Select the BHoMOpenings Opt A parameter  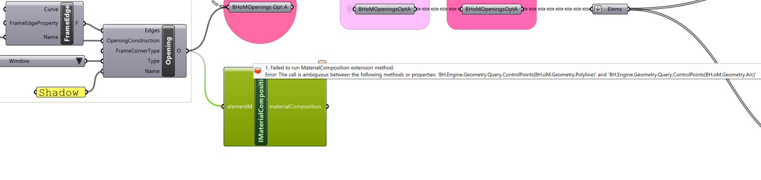pyautogui.click(x=260, y=7)
